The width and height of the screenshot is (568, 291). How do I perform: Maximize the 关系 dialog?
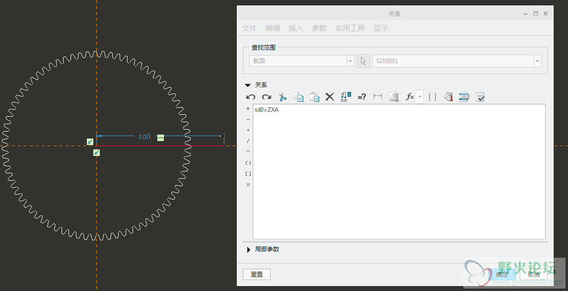click(535, 13)
